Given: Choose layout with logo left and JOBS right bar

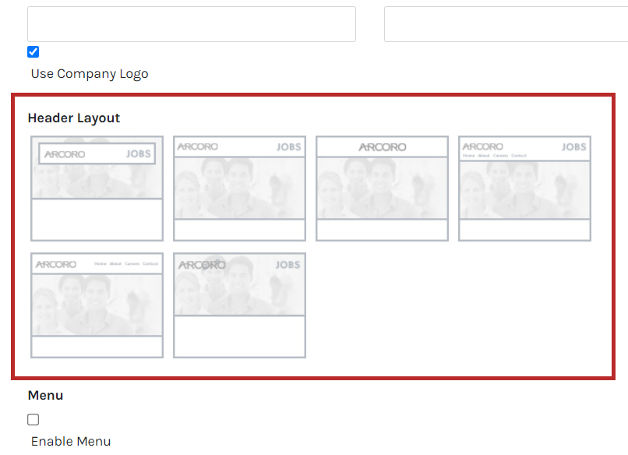Looking at the screenshot, I should pos(239,189).
